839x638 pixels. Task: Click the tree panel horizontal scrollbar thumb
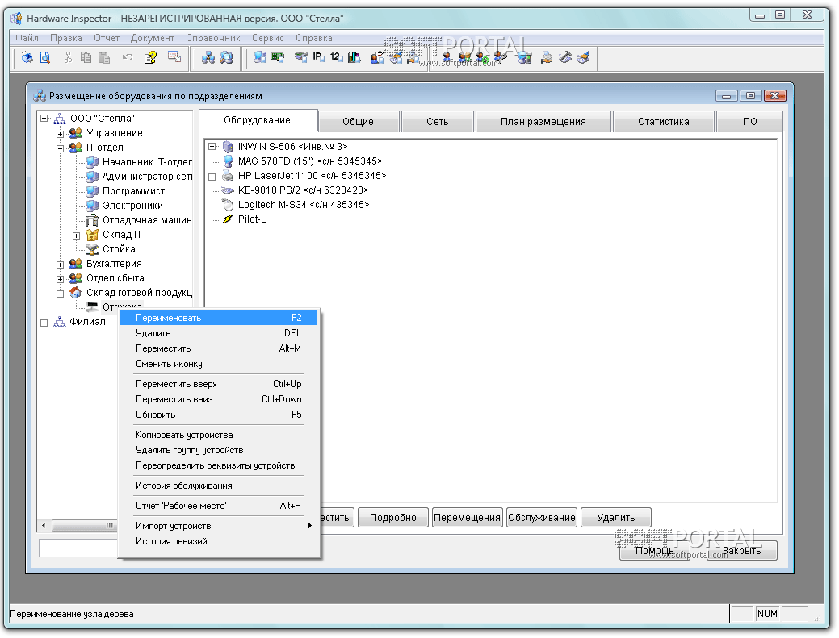(85, 526)
